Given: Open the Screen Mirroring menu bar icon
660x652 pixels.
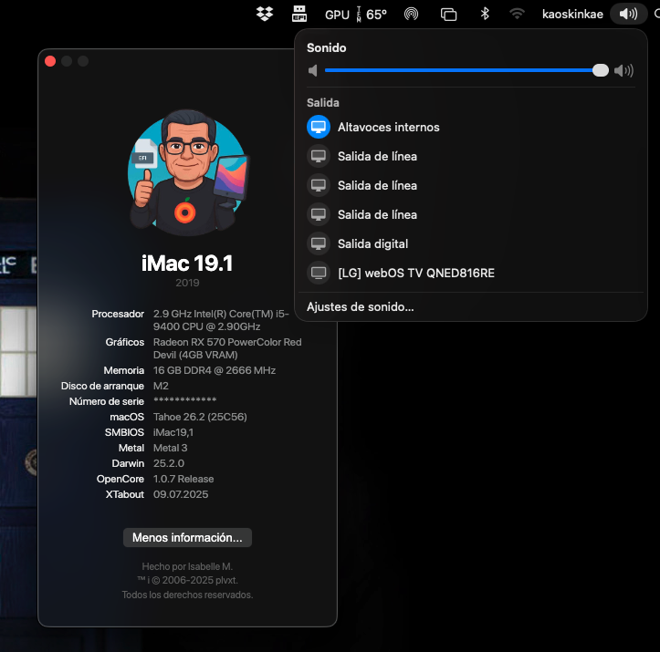Looking at the screenshot, I should (x=448, y=15).
